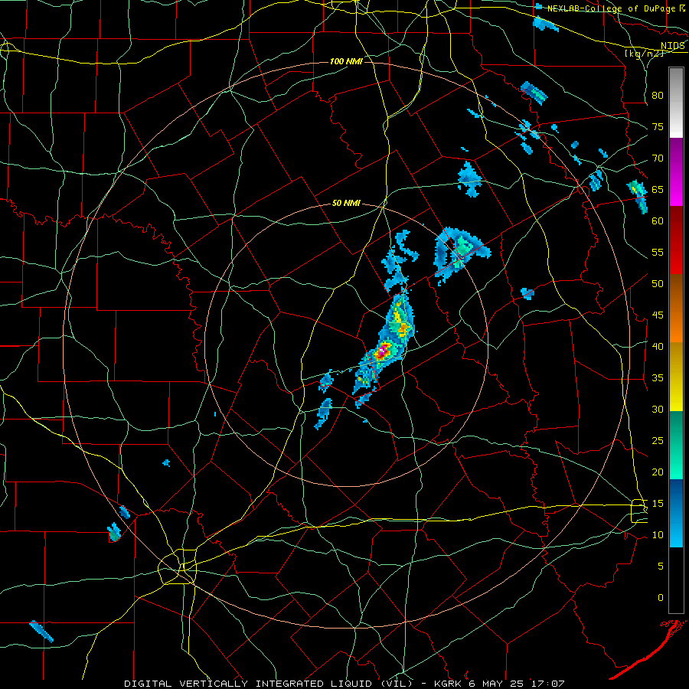Select the 45 value on color scale
Image resolution: width=689 pixels, height=689 pixels.
[658, 315]
